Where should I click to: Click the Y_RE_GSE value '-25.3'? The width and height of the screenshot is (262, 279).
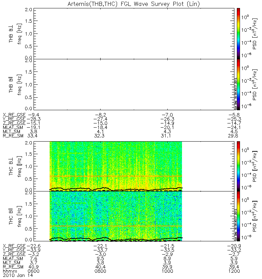tap(234, 119)
